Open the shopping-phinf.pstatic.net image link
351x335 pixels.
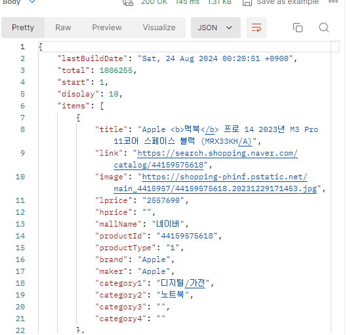tap(224, 177)
